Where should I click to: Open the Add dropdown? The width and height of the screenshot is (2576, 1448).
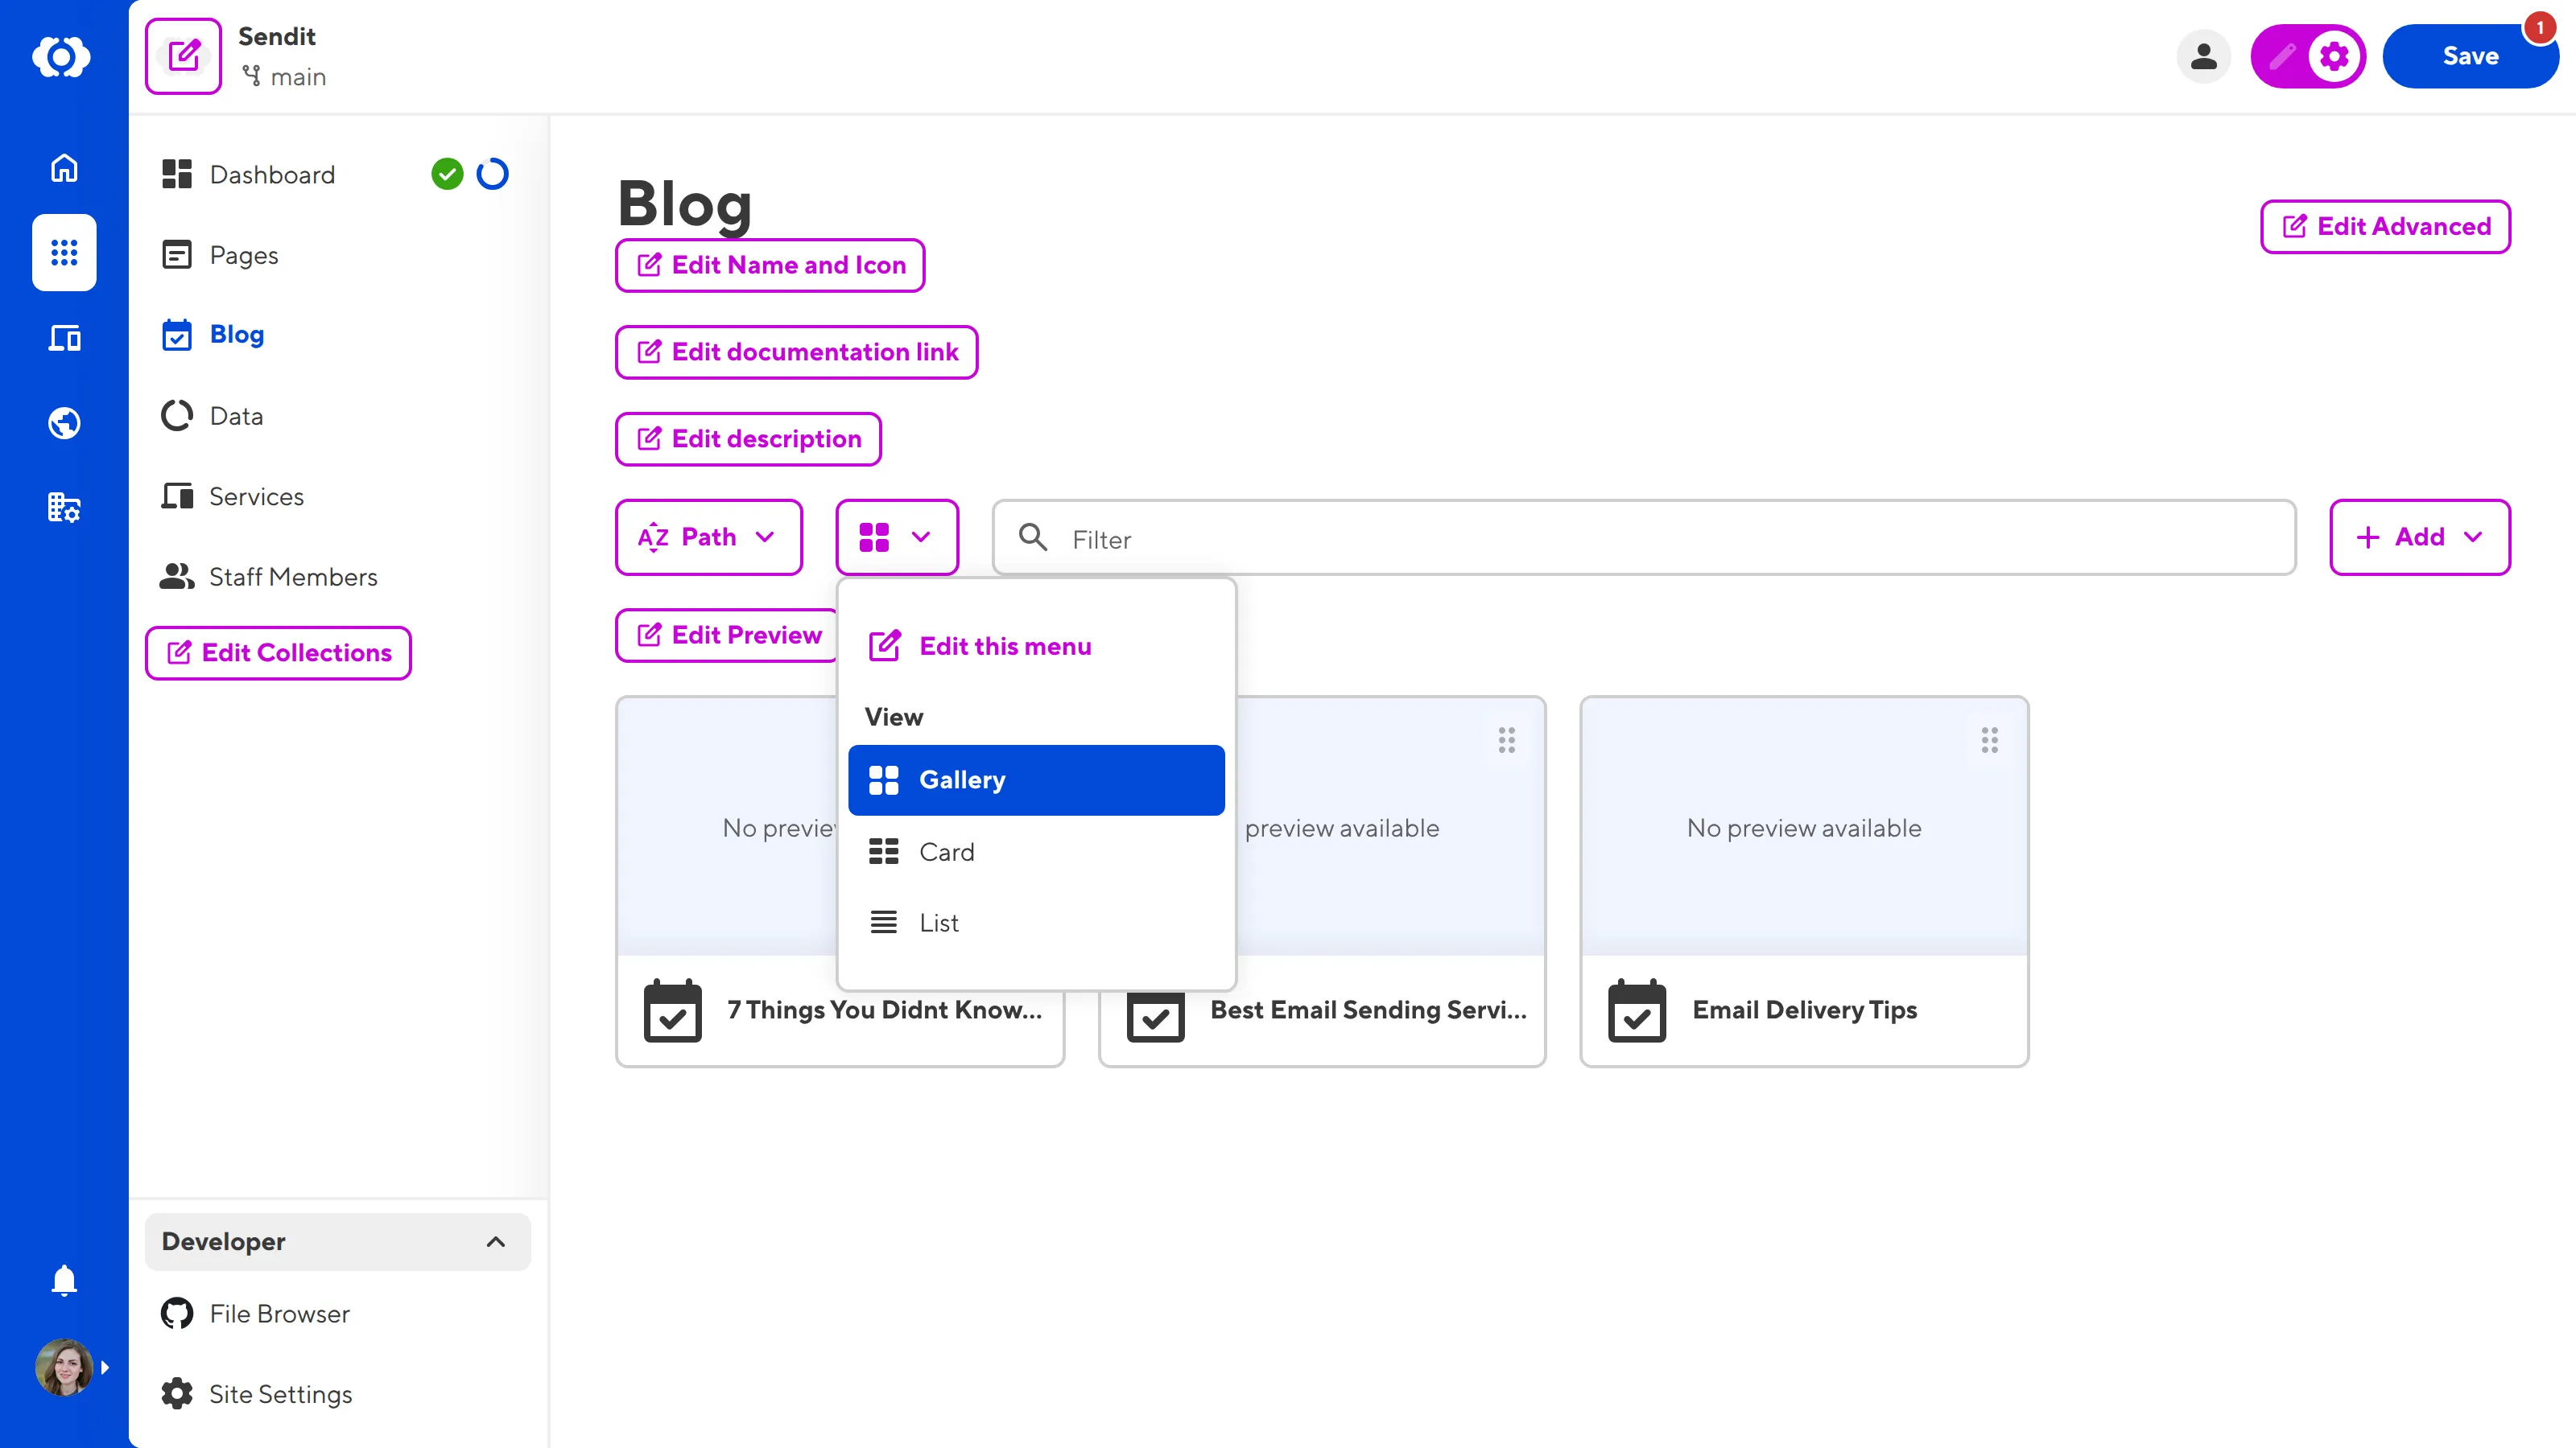(x=2419, y=537)
